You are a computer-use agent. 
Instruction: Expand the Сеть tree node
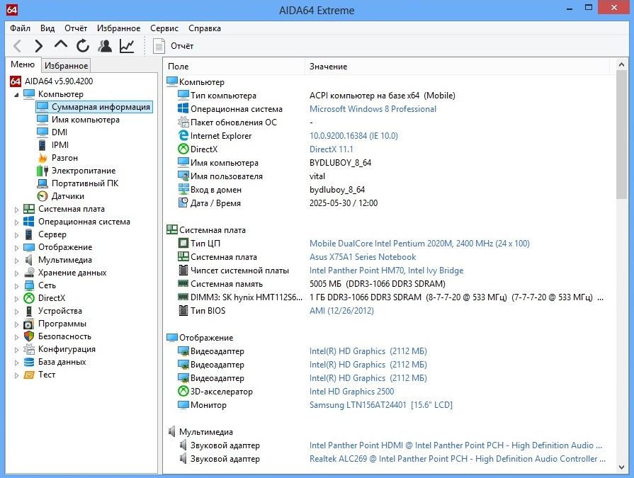tap(16, 286)
